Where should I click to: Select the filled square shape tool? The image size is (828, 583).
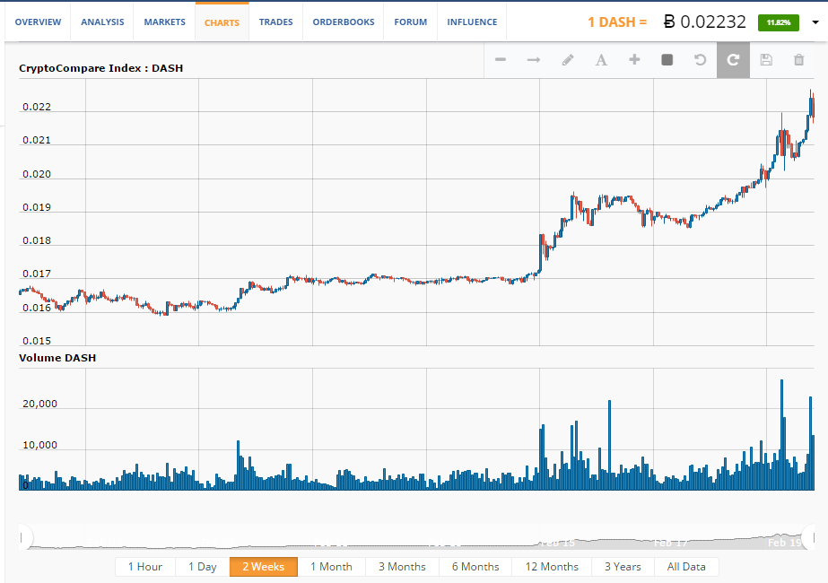click(667, 60)
